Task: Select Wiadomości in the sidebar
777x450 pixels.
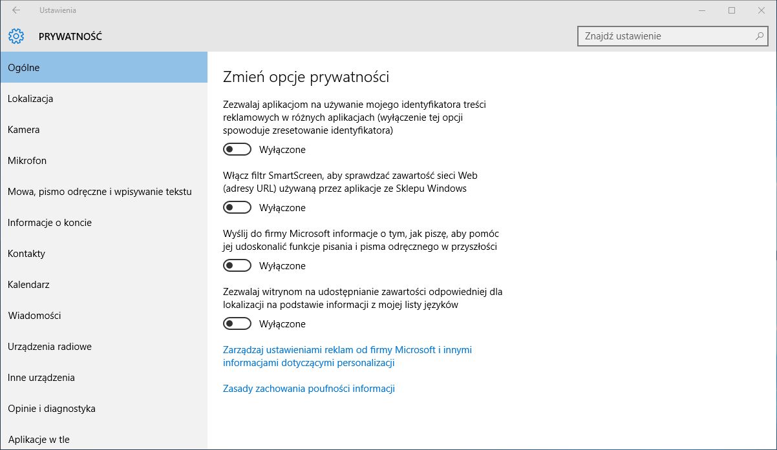Action: click(34, 316)
